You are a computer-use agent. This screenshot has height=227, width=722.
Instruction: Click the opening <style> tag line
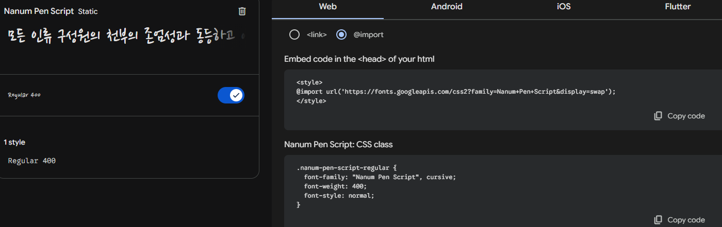click(309, 82)
